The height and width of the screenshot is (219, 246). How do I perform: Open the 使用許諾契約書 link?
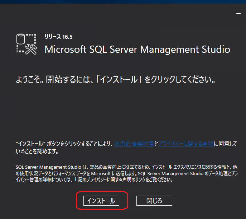click(134, 144)
